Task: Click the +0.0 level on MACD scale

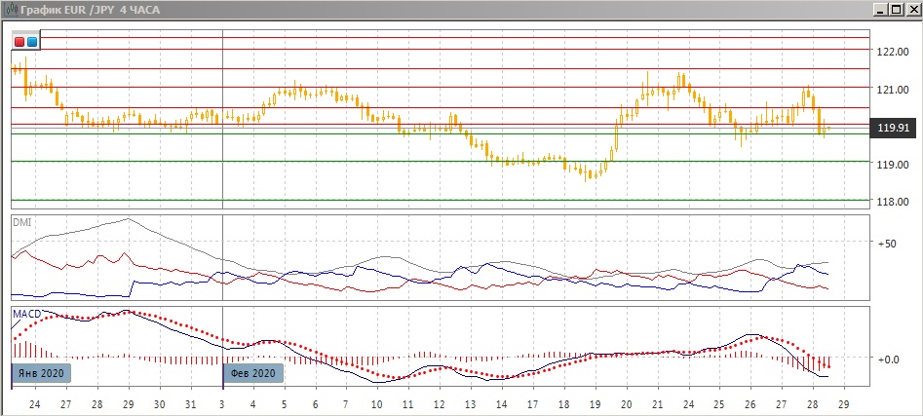Action: point(889,359)
